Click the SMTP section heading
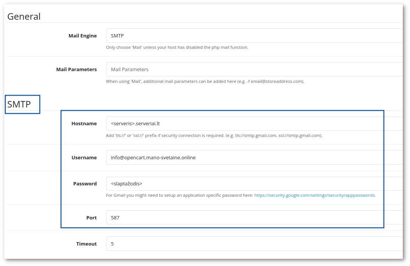The height and width of the screenshot is (266, 410). (x=19, y=104)
